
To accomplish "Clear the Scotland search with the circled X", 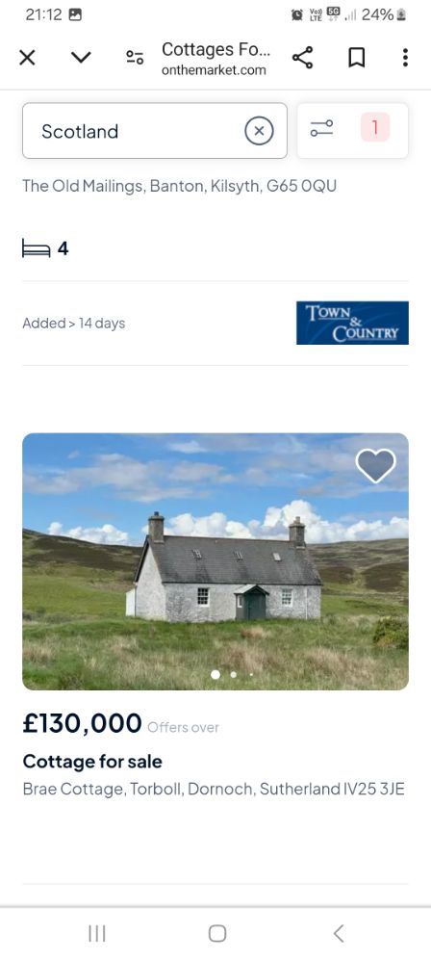I will click(x=259, y=131).
